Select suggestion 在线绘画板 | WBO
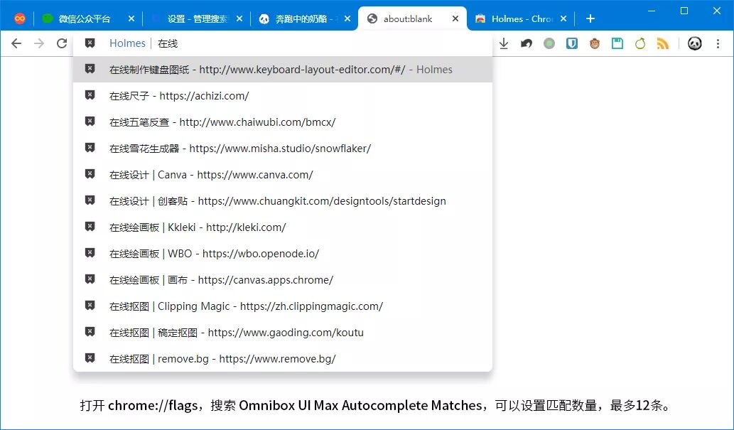 tap(283, 254)
